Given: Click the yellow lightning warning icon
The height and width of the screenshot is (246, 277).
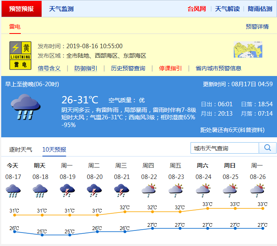Looking at the screenshot, I should [x=20, y=55].
